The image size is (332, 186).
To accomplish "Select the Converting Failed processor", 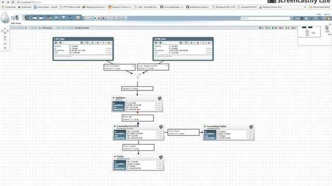I will point(229,132).
